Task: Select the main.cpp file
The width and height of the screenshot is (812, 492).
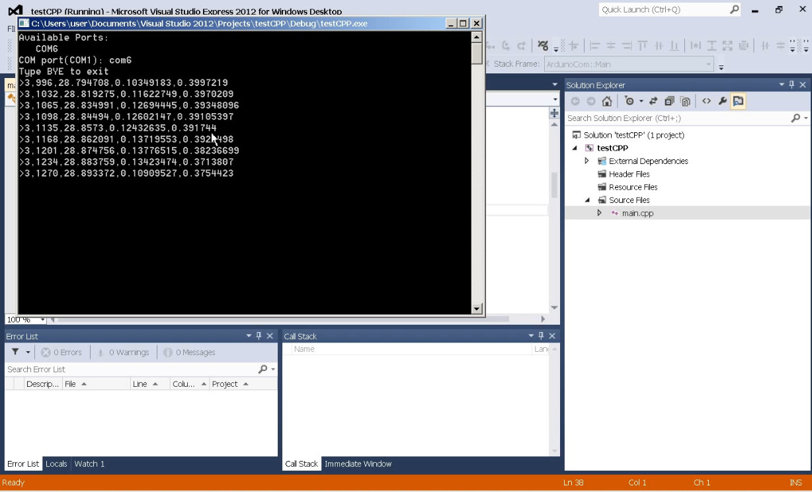Action: [631, 213]
